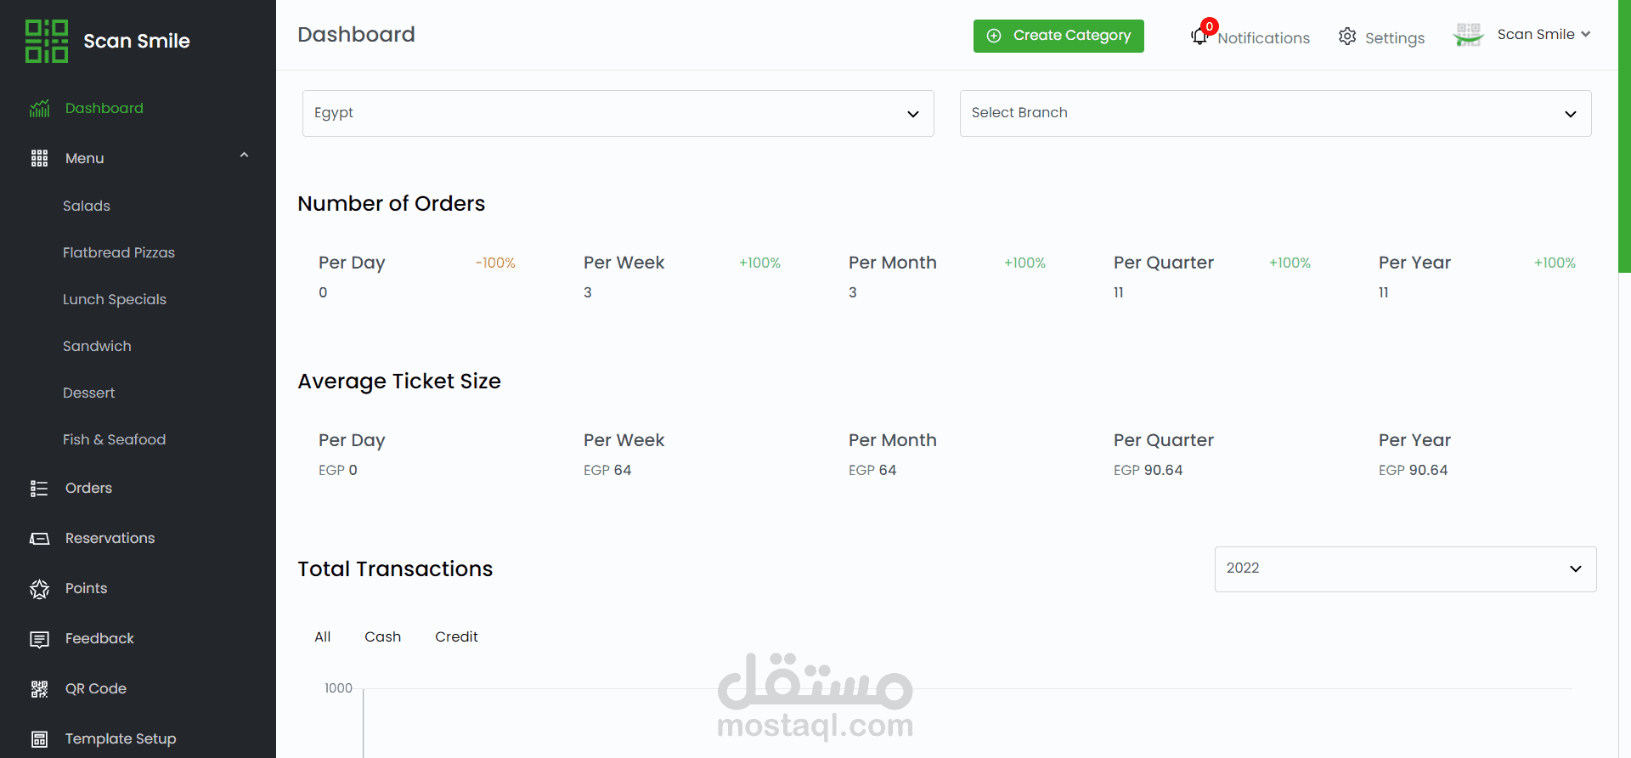Image resolution: width=1631 pixels, height=758 pixels.
Task: Click the settings gear icon
Action: tap(1347, 37)
